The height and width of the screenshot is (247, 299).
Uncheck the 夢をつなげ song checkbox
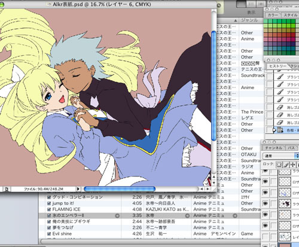49,228
